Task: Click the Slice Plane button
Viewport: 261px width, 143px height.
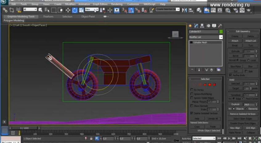Action: point(235,66)
